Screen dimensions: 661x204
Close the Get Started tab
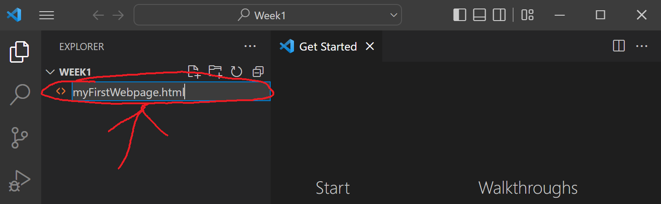(370, 47)
